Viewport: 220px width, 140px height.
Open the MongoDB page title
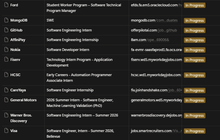tap(19, 21)
